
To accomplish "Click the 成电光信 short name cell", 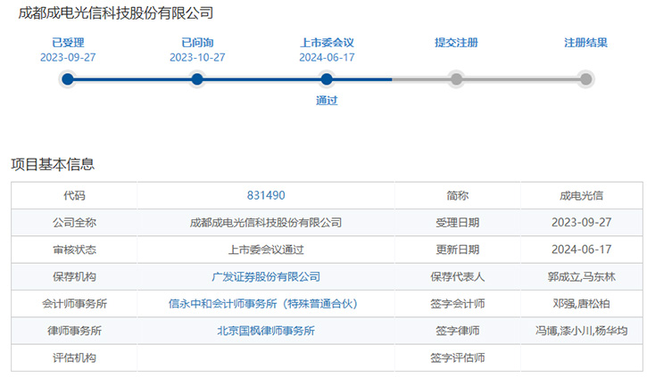I will click(581, 195).
